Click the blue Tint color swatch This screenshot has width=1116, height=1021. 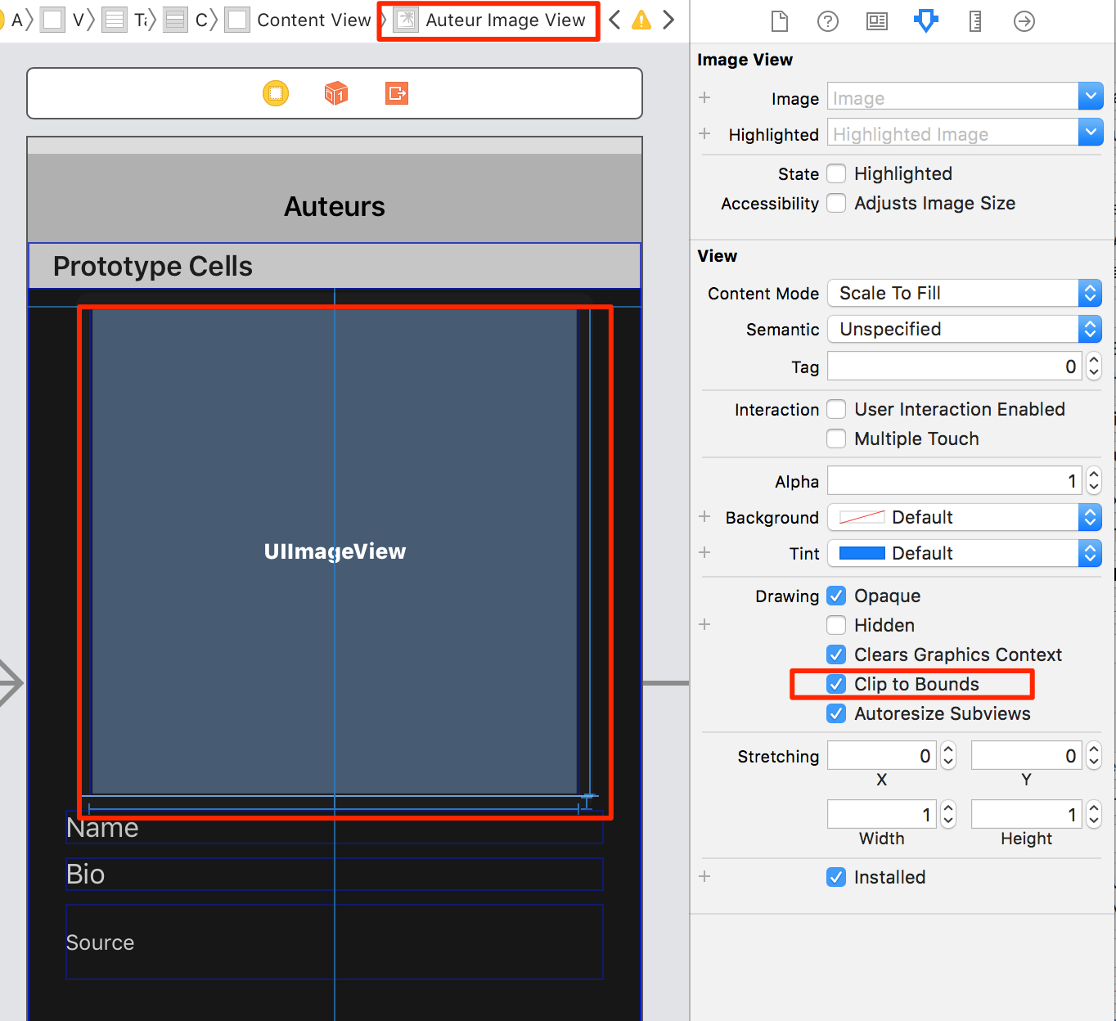coord(862,553)
